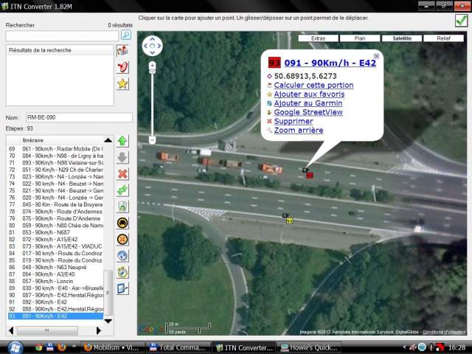Open the Extras map menu
The image size is (472, 354).
coord(319,38)
